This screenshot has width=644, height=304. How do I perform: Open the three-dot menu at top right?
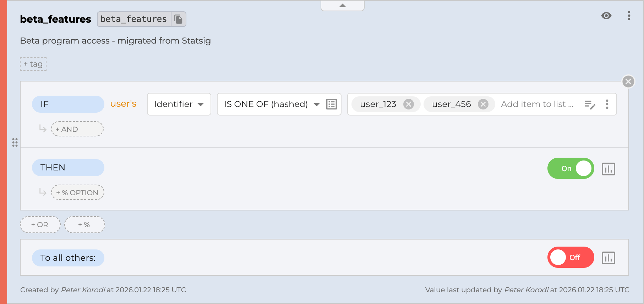629,16
